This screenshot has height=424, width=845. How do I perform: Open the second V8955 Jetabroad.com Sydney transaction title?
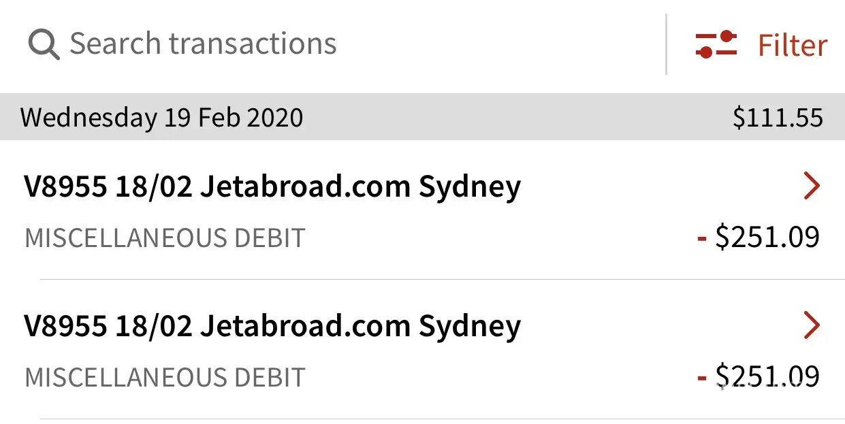pos(272,326)
